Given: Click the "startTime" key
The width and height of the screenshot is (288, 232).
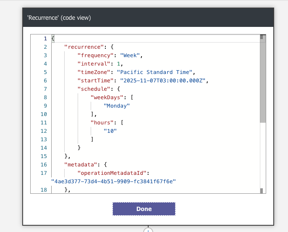Looking at the screenshot, I should click(95, 81).
